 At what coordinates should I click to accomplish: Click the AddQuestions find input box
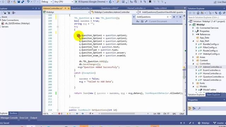[151, 17]
